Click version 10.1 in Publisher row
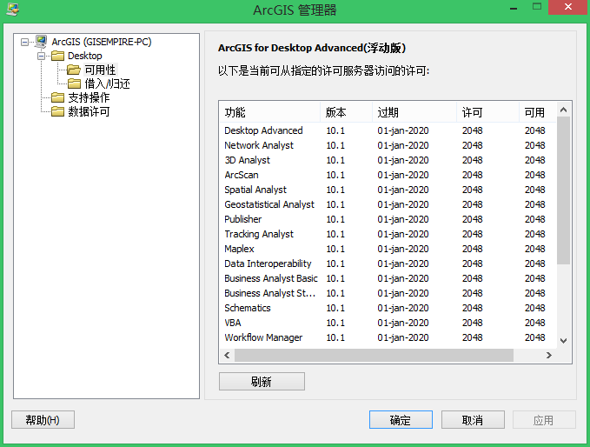 click(335, 219)
